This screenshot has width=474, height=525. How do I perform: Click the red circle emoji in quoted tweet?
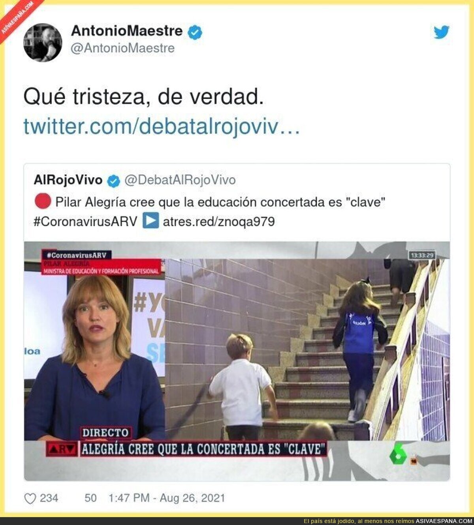click(43, 201)
